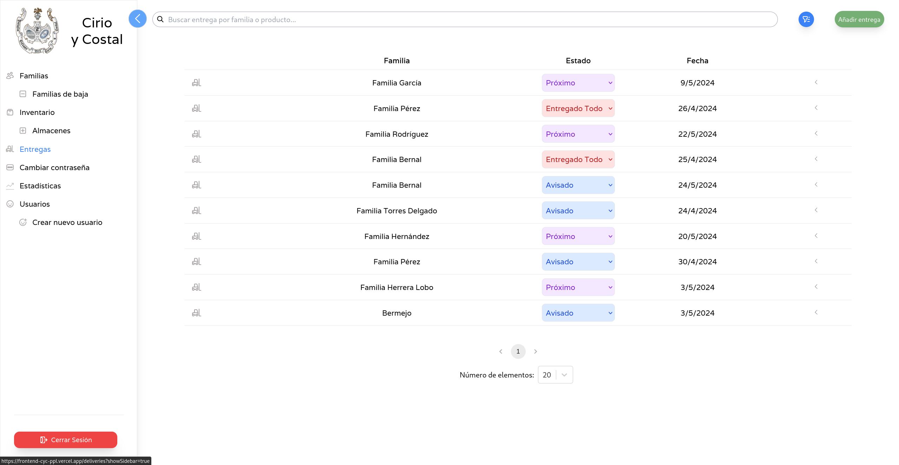
Task: Click the Familias people icon in sidebar
Action: tap(10, 76)
